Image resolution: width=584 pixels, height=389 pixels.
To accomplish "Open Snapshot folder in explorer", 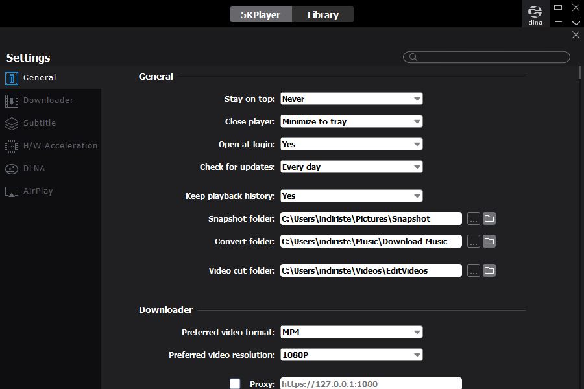I will (489, 219).
